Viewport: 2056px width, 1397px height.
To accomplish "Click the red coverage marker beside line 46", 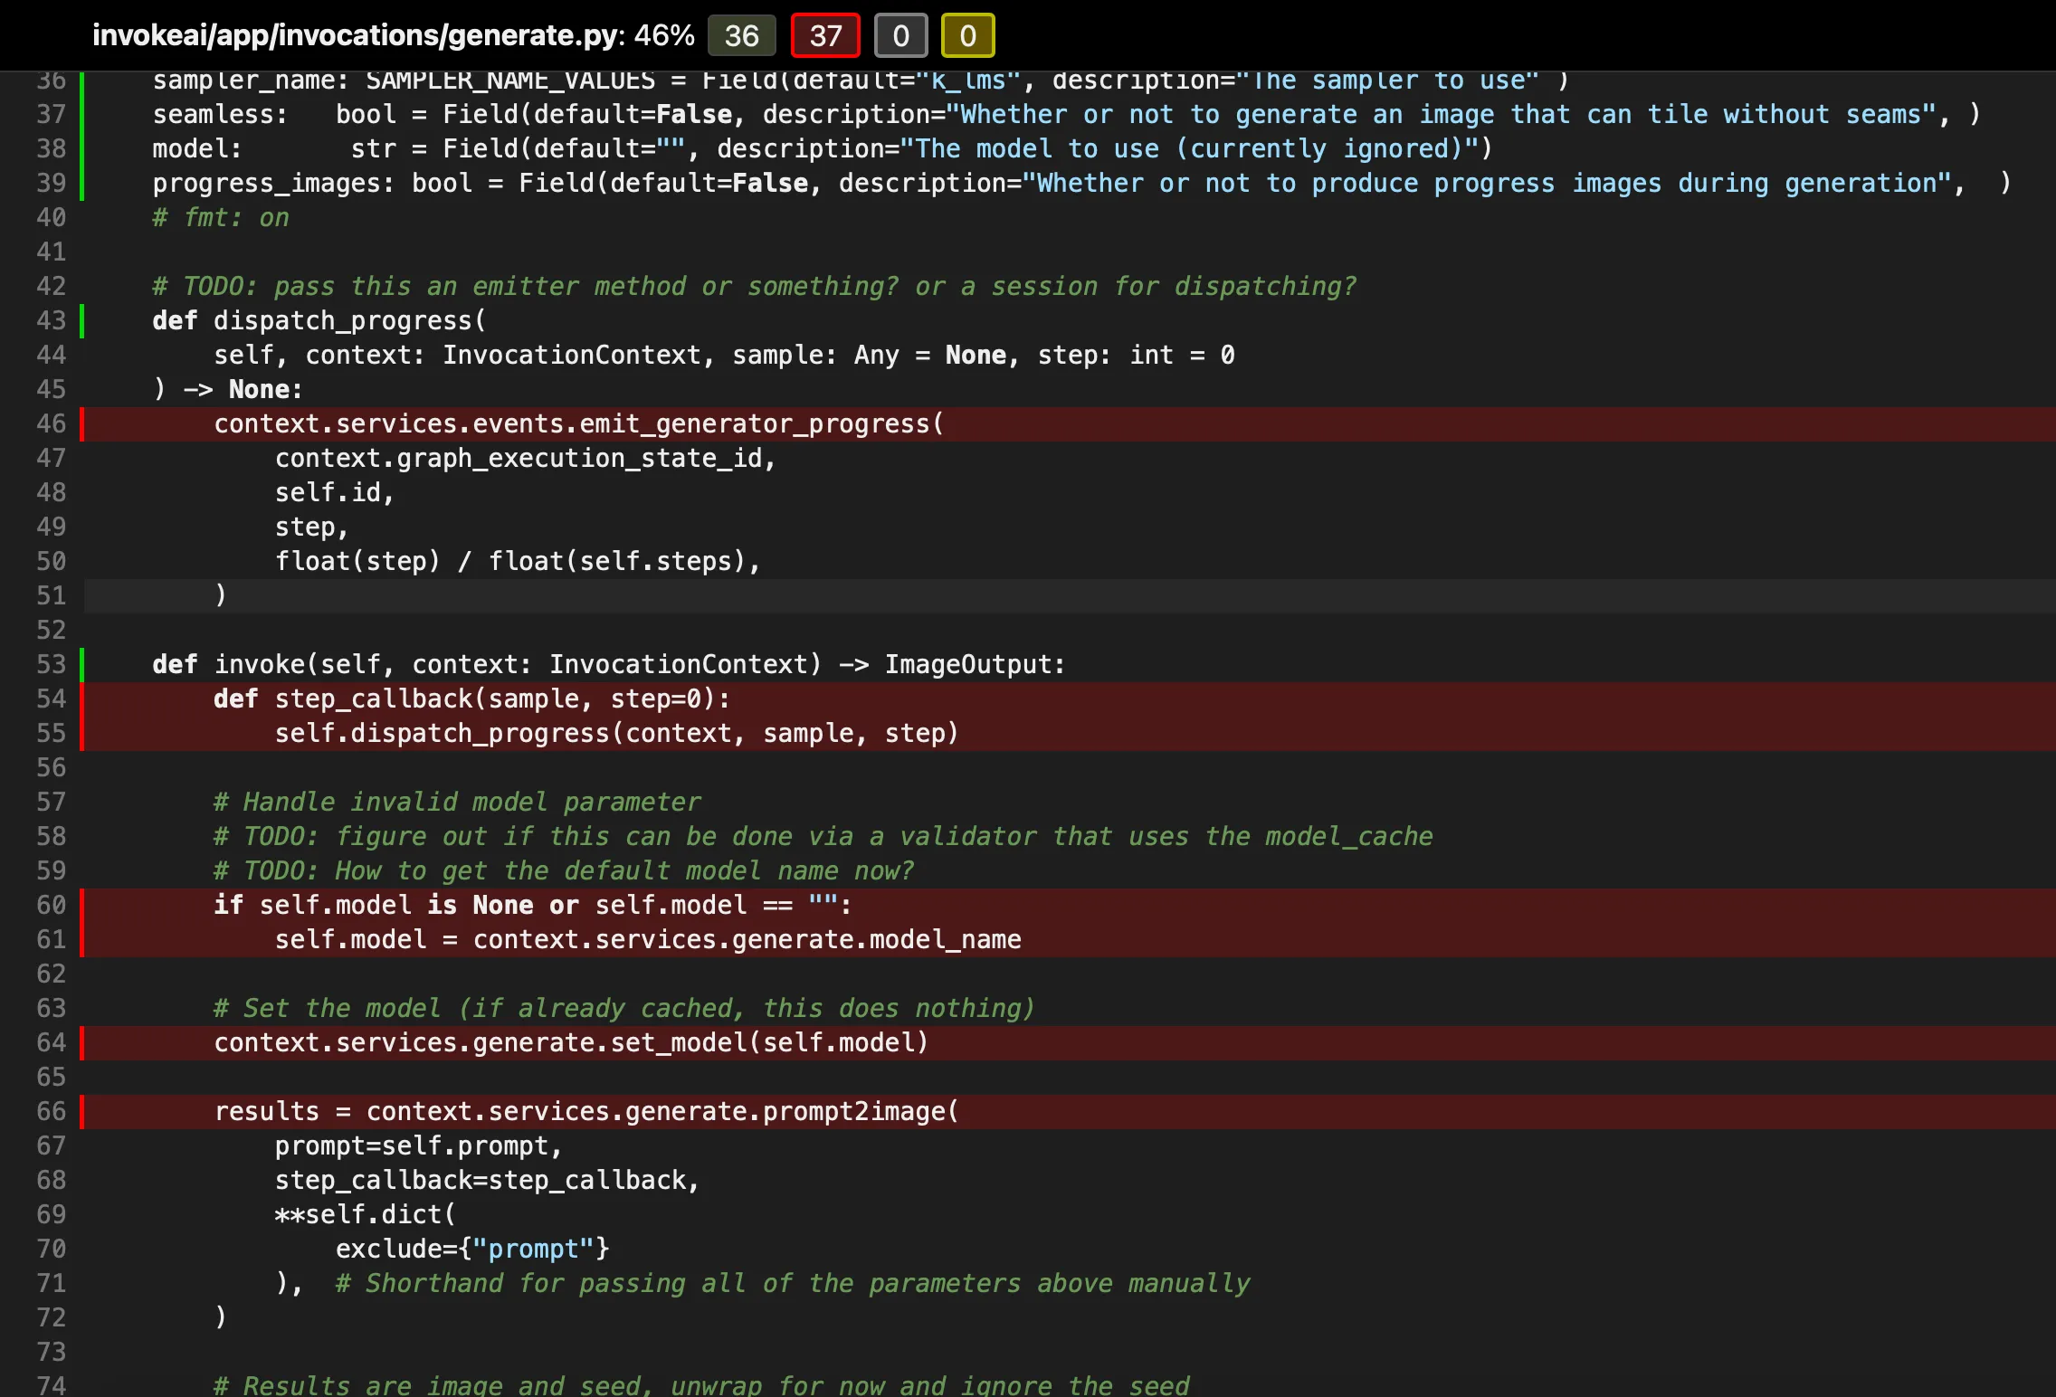I will click(82, 423).
